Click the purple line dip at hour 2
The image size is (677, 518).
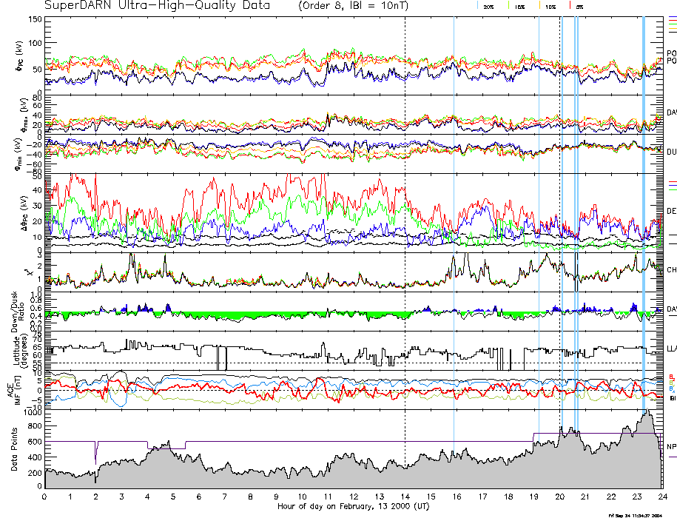pyautogui.click(x=95, y=452)
